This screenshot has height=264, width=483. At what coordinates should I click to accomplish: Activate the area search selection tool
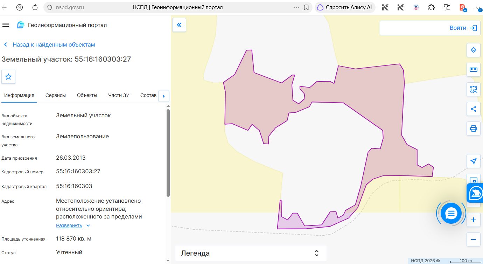click(x=474, y=89)
